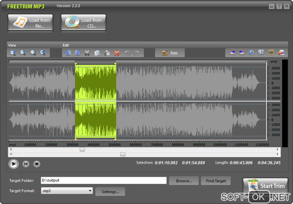This screenshot has height=204, width=293.
Task: Click the Find Target button
Action: [216, 181]
